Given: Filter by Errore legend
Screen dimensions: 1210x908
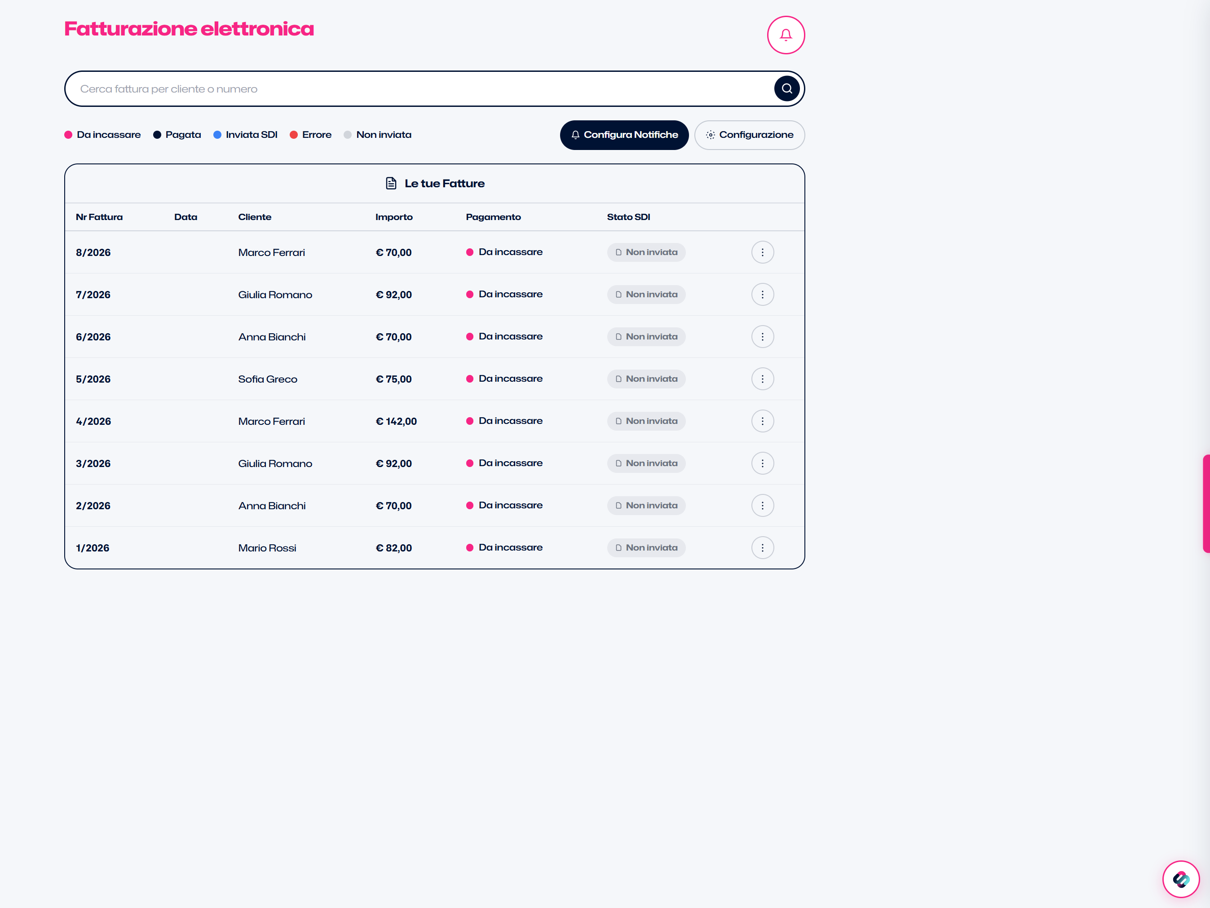Looking at the screenshot, I should pos(311,135).
